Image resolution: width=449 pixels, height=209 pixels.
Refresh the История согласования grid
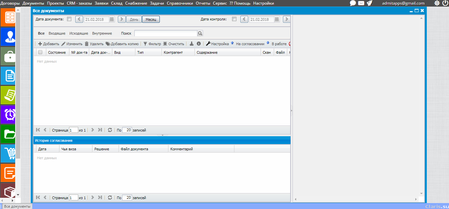pos(110,197)
